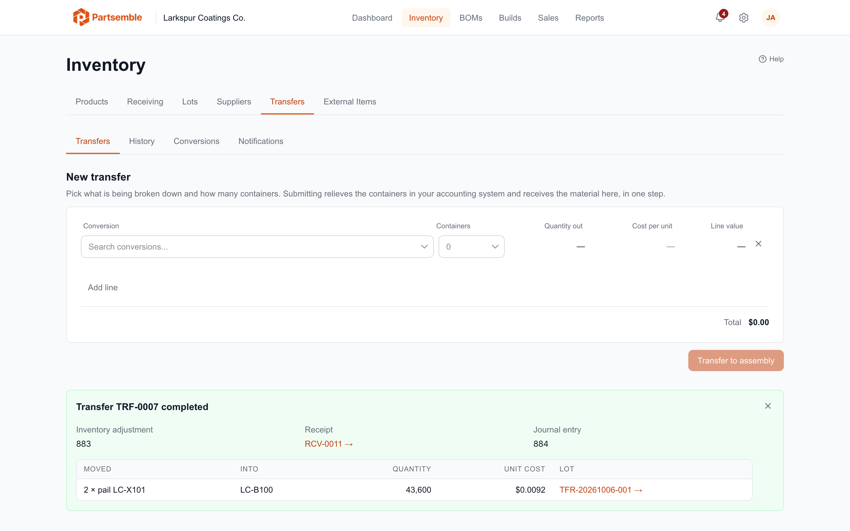Switch to the Receiving tab

pyautogui.click(x=145, y=101)
